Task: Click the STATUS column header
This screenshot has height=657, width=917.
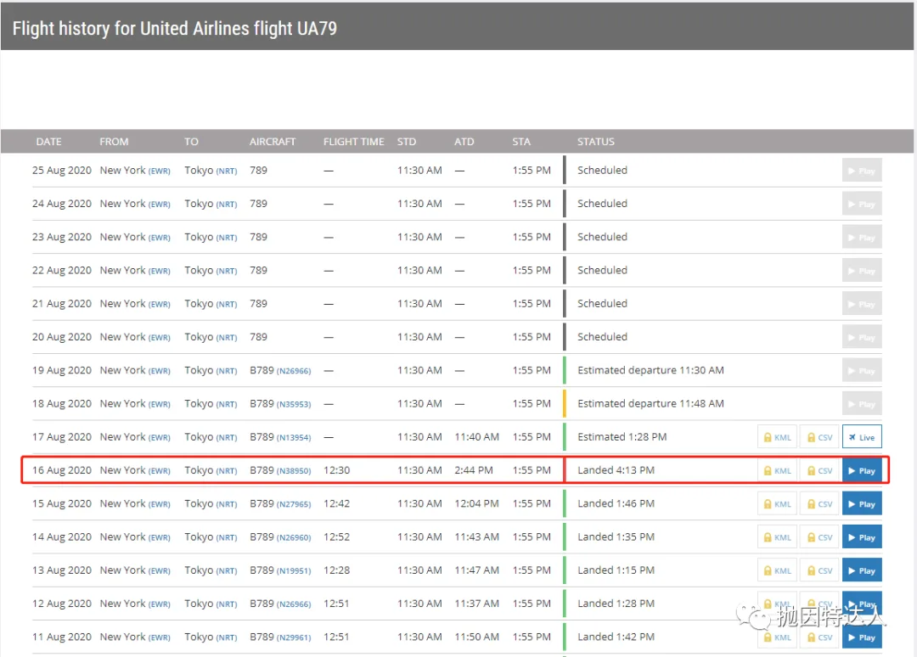Action: click(595, 142)
